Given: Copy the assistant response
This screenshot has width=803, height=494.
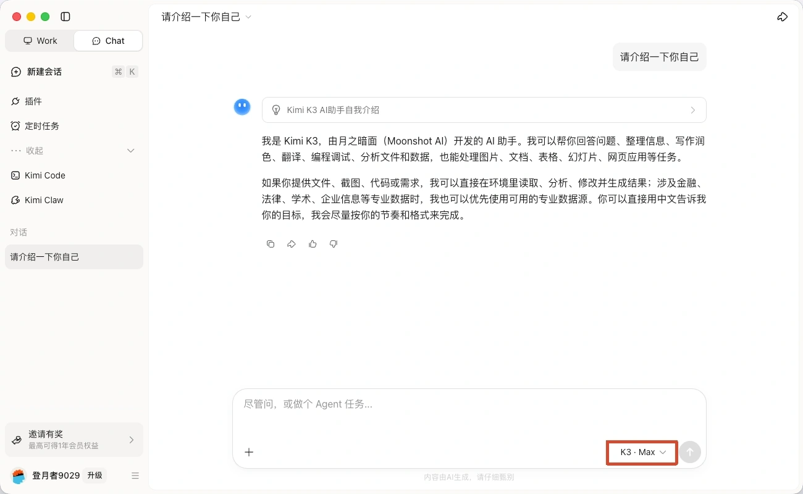Looking at the screenshot, I should click(x=271, y=244).
